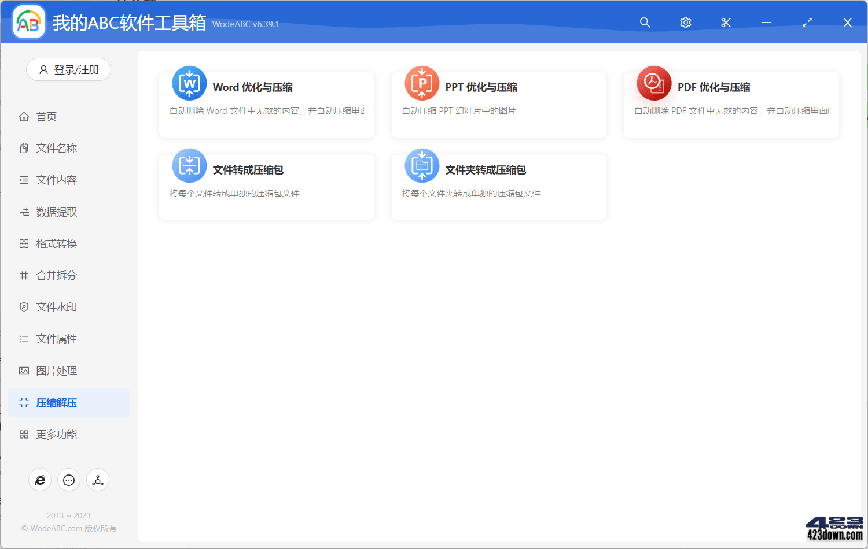
Task: Open settings via the gear icon
Action: (685, 22)
